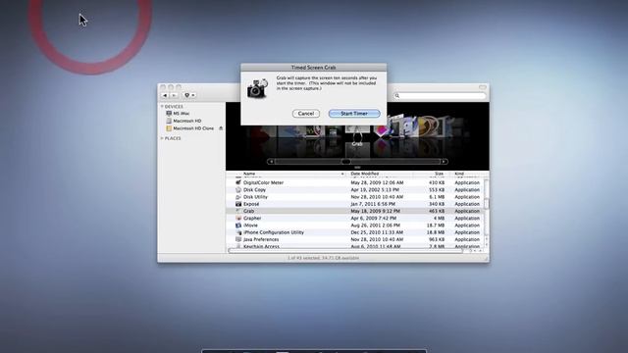Collapse the DEVICES sidebar section
This screenshot has height=353, width=628.
[x=162, y=107]
